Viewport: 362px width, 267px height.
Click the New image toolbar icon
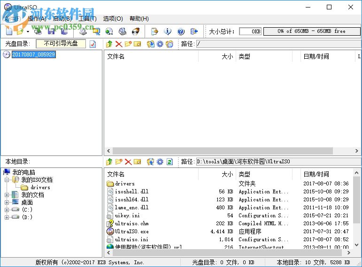click(x=9, y=31)
